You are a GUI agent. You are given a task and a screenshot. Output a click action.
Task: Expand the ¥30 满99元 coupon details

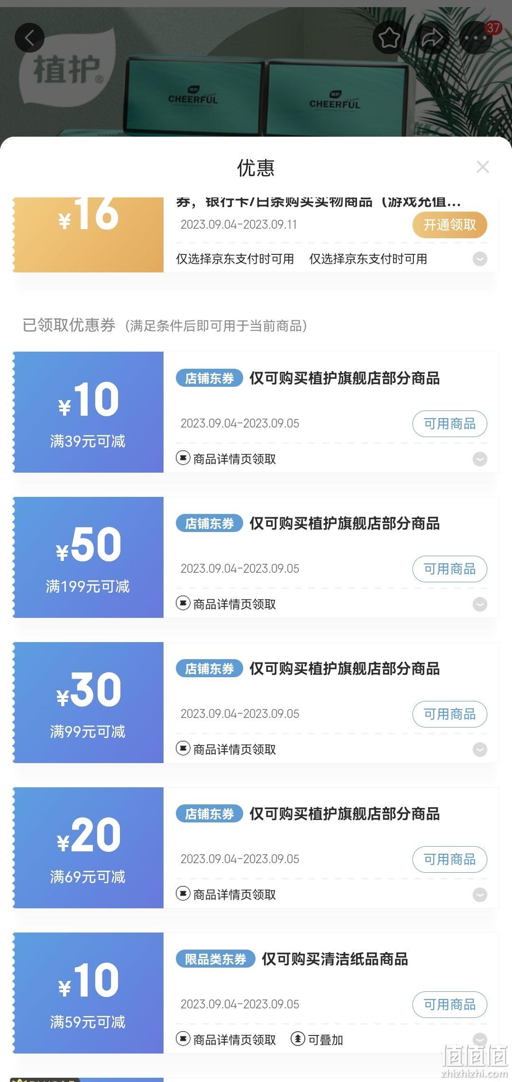[480, 750]
